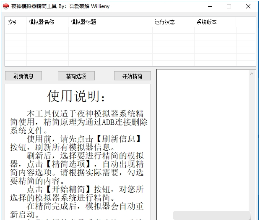Close the 夜神模拟器精简工具 window

(x=248, y=6)
